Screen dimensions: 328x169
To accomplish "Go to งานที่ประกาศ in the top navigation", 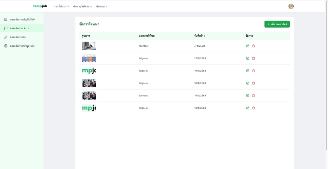I will tap(61, 6).
